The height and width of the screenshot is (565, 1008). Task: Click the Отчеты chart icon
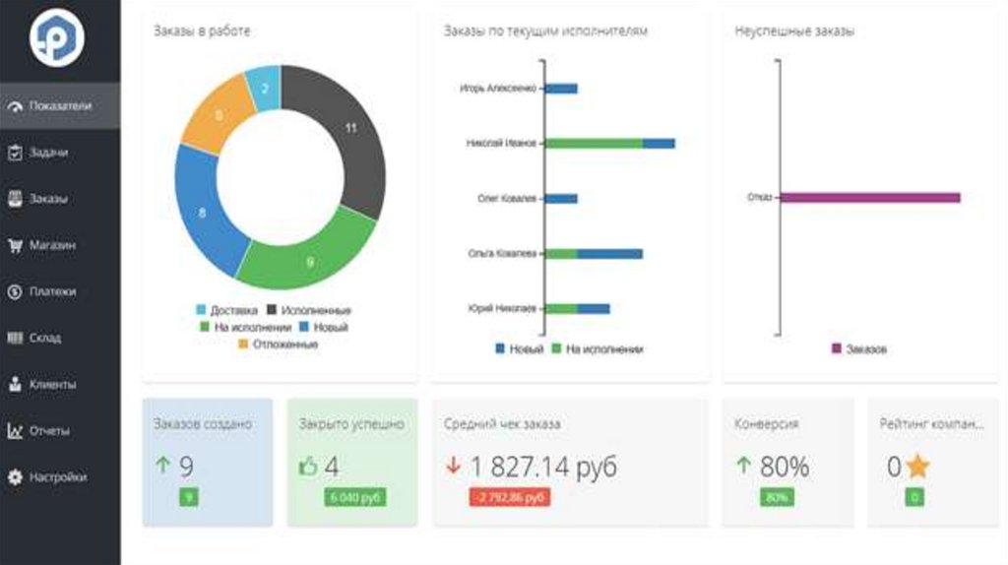click(15, 431)
